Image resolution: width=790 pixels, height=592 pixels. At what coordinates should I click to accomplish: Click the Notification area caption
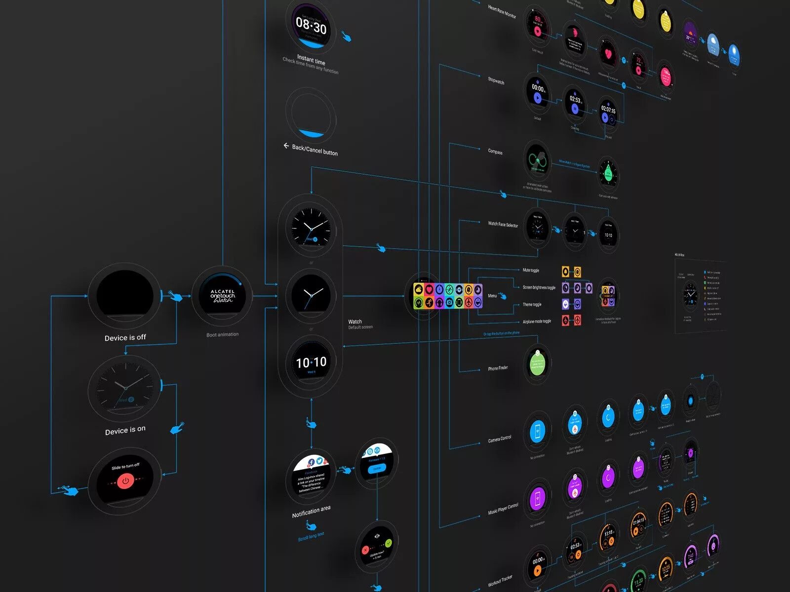coord(312,512)
